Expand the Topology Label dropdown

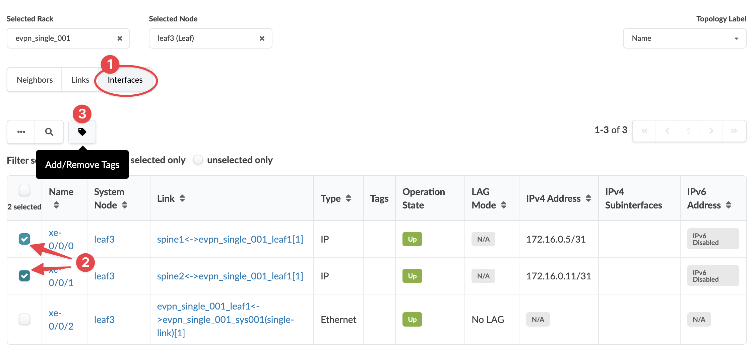pyautogui.click(x=684, y=38)
